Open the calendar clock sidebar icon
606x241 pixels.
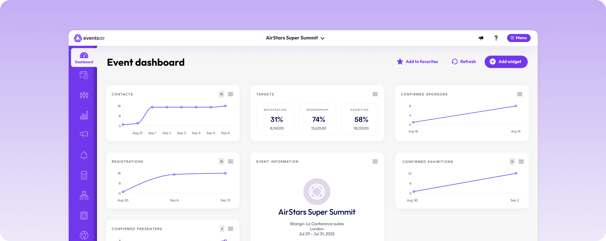click(84, 75)
